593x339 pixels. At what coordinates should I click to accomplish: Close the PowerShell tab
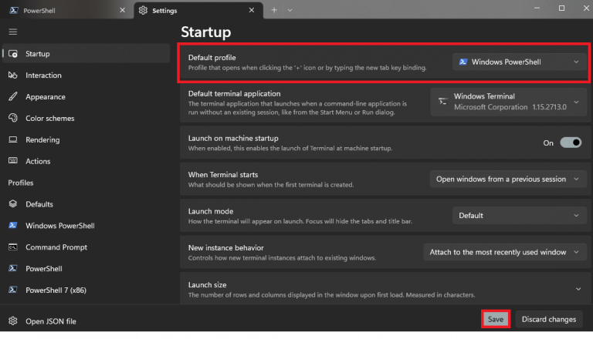tap(122, 10)
